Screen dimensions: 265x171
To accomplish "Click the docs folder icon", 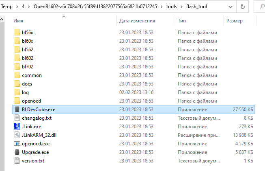I will click(x=17, y=84).
